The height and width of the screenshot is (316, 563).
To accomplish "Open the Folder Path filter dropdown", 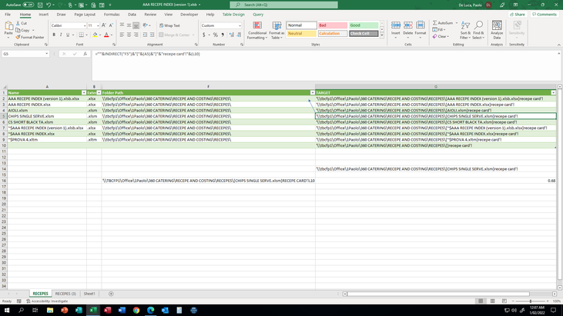I will tap(313, 93).
